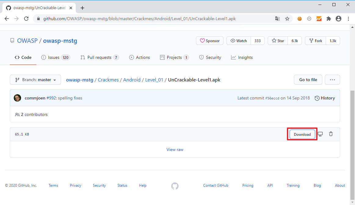The height and width of the screenshot is (205, 355).
Task: Navigate to Android breadcrumb folder
Action: [132, 80]
